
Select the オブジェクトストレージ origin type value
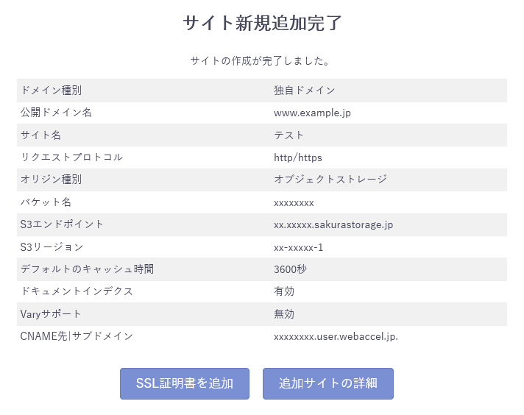(330, 180)
